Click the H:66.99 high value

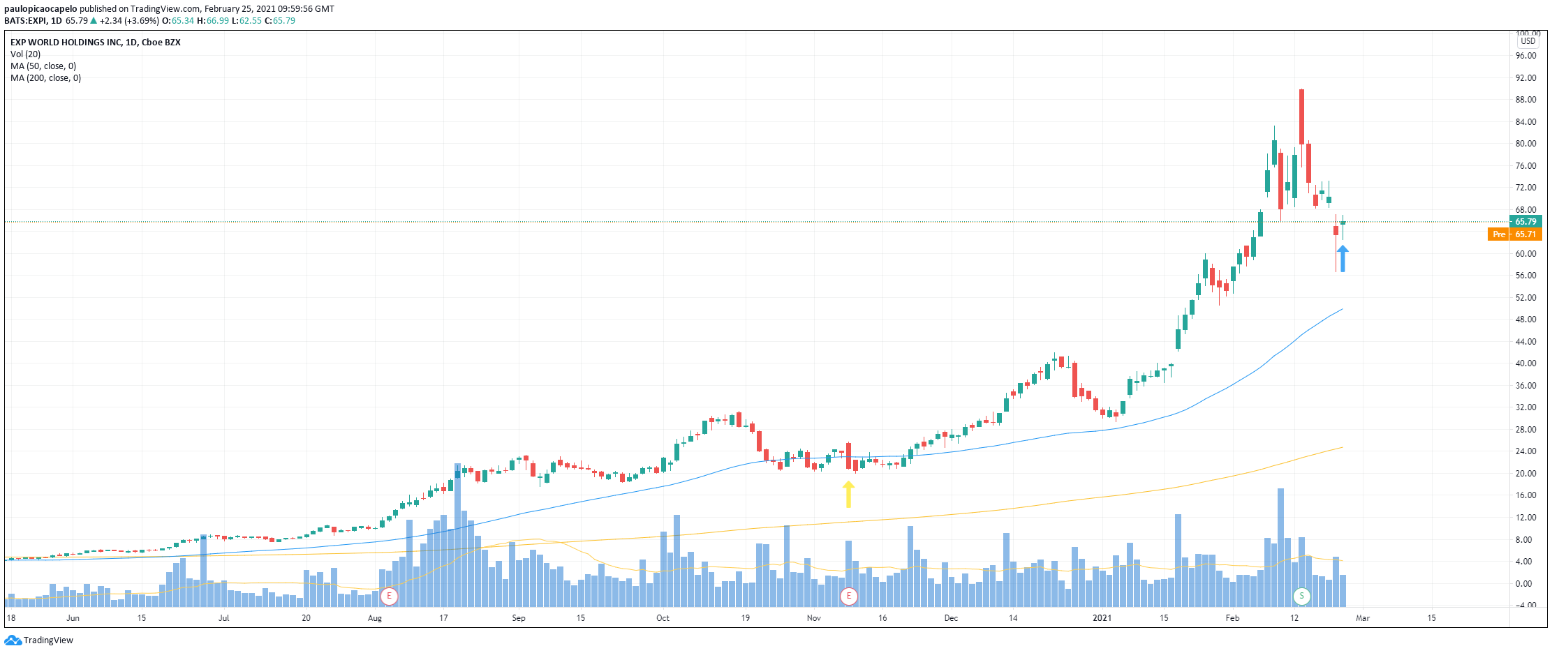pos(213,21)
